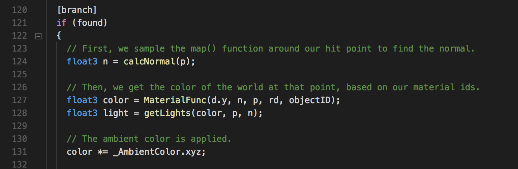Click the getLights function name
518x169 pixels.
(167, 113)
